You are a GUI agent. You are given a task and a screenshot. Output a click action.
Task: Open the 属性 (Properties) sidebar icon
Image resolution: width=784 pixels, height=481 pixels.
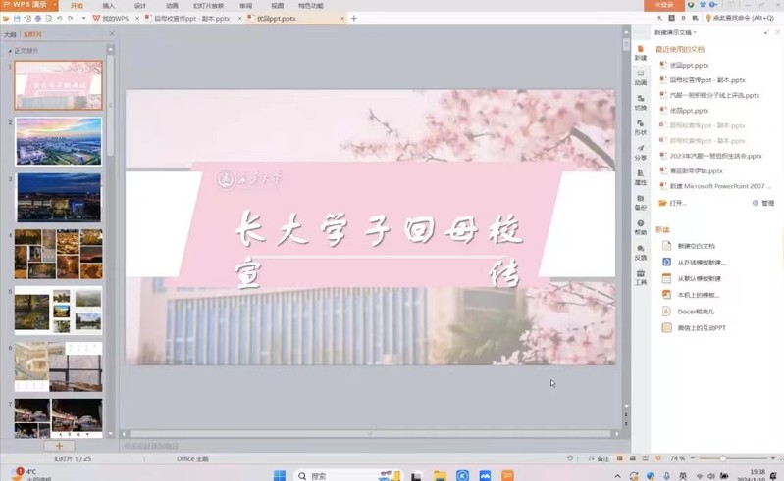pos(640,177)
